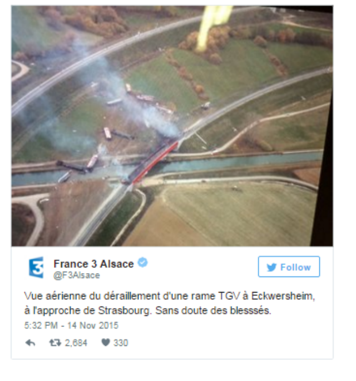Open the @F3Alsace handle link
The height and width of the screenshot is (381, 356).
[77, 275]
